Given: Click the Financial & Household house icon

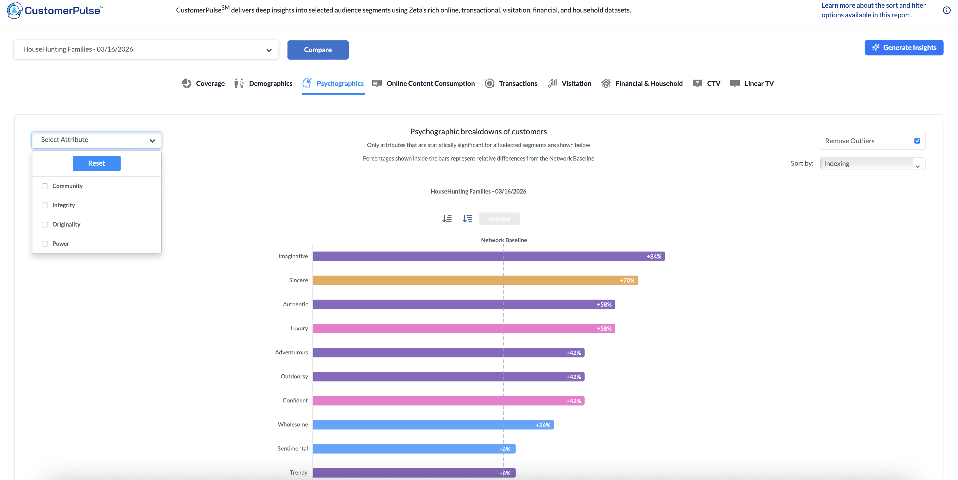Looking at the screenshot, I should (x=605, y=84).
